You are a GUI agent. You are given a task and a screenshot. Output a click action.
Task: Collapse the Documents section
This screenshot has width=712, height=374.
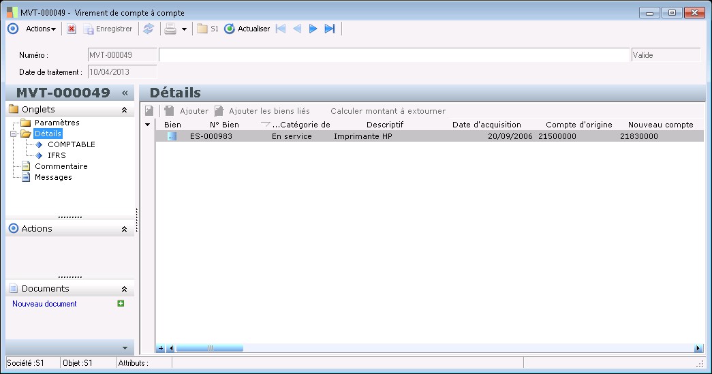click(124, 289)
